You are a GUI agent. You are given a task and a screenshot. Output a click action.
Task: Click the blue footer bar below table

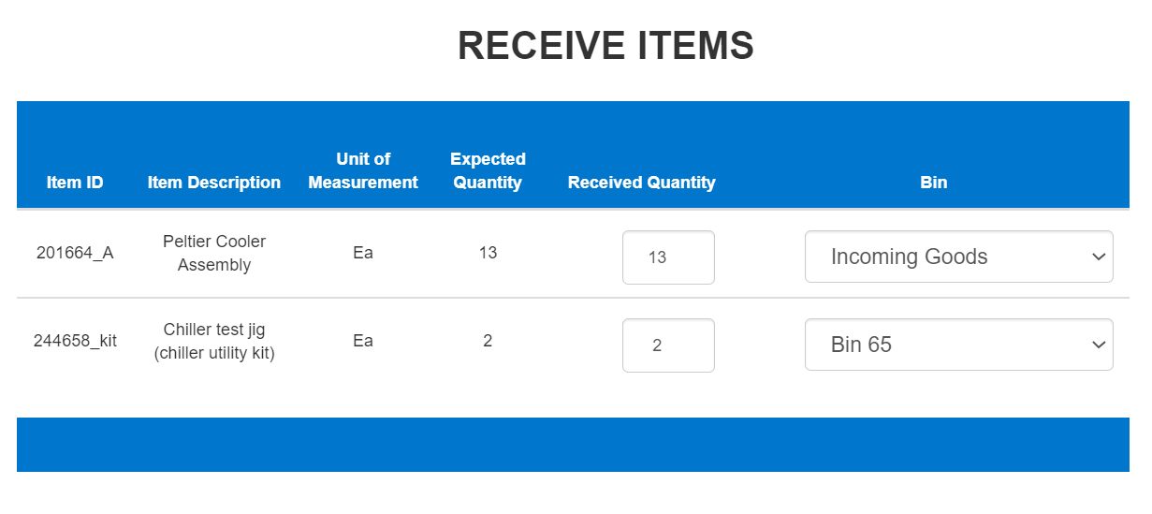[573, 444]
